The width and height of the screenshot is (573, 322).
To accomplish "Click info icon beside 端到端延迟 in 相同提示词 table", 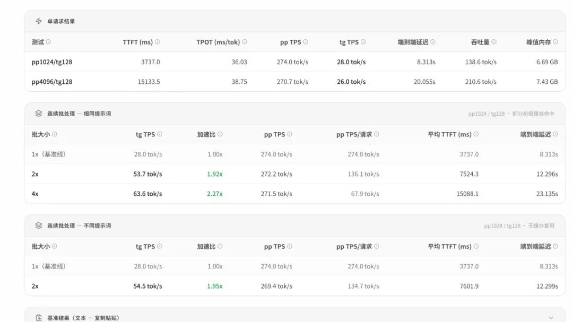I will (x=555, y=134).
